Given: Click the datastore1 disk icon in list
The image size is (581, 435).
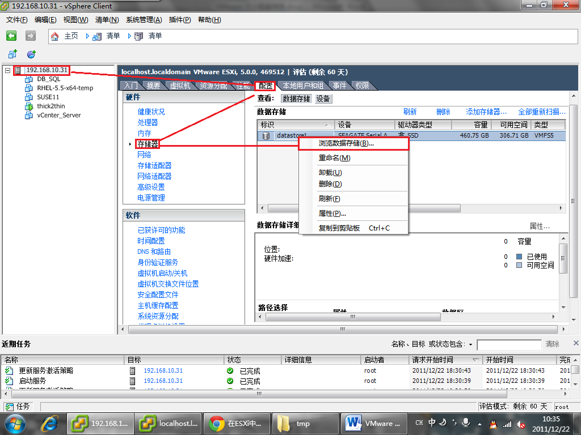Looking at the screenshot, I should click(x=266, y=136).
